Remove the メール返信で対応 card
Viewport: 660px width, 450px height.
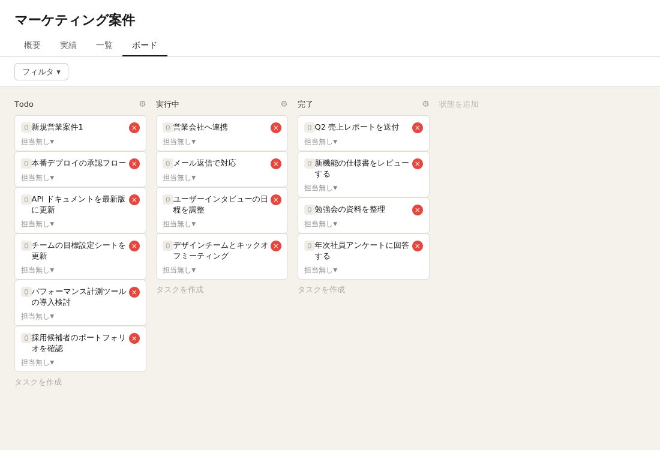(x=276, y=164)
